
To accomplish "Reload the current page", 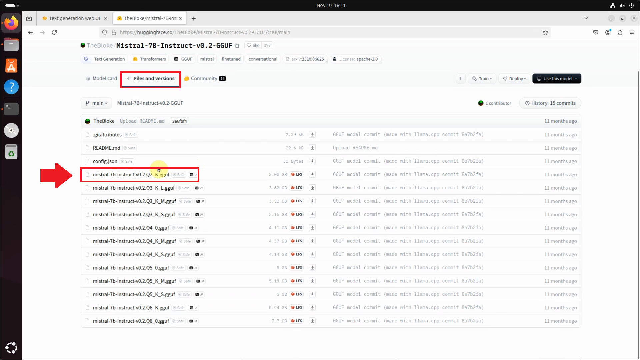I will tap(54, 32).
